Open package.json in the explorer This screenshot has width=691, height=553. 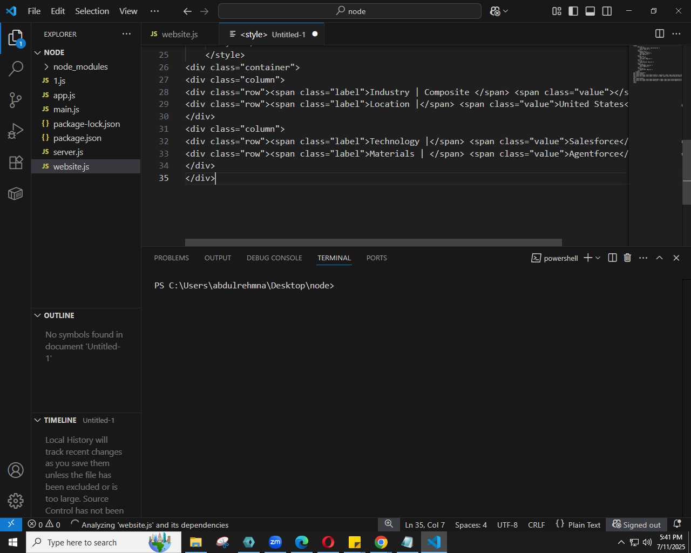pos(86,138)
